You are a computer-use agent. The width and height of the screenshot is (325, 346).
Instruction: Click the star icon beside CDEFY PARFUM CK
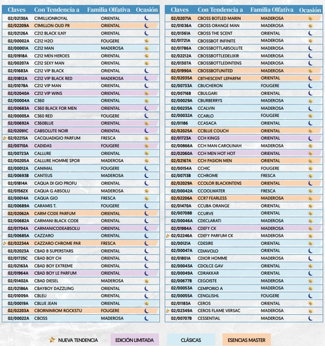pyautogui.click(x=168, y=236)
